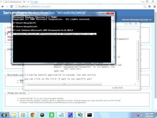Go back in Chrome browser
The height and width of the screenshot is (118, 157).
click(3, 7)
